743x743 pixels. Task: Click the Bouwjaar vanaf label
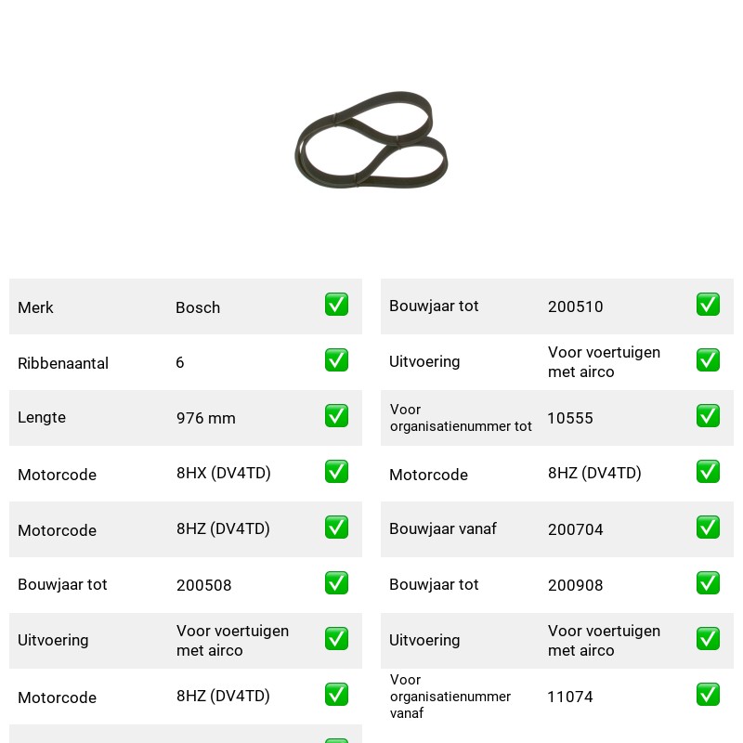(x=443, y=528)
